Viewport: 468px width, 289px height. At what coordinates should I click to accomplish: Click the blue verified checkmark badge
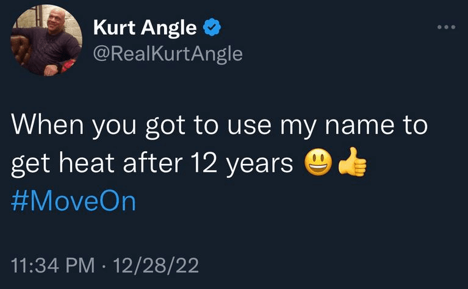211,28
